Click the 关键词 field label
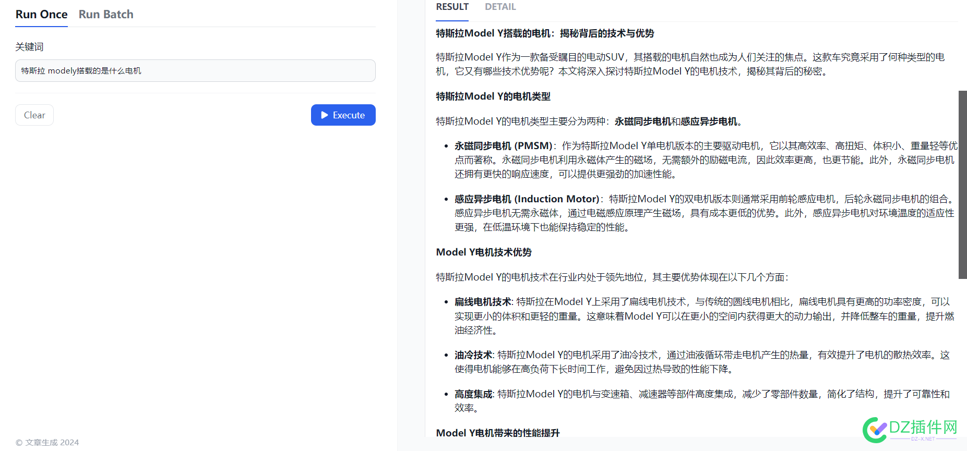Viewport: 967px width, 451px height. [29, 46]
